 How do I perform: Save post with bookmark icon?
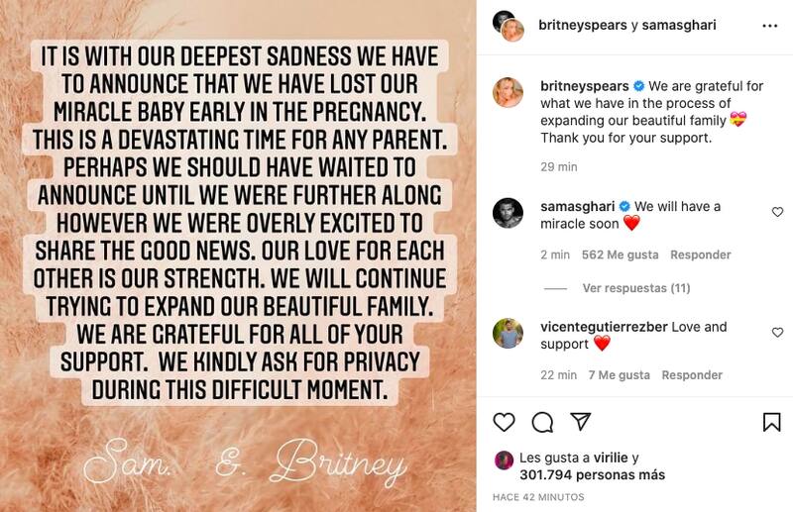771,422
